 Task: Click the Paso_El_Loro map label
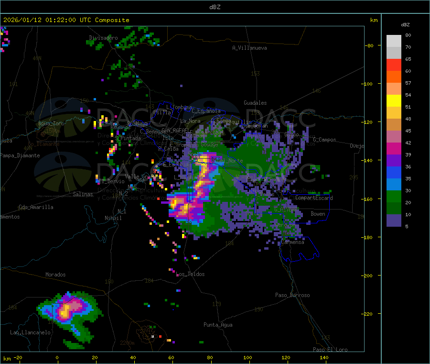click(x=330, y=350)
